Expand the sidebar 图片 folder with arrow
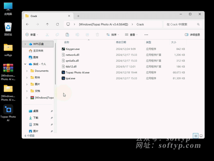 [27, 84]
